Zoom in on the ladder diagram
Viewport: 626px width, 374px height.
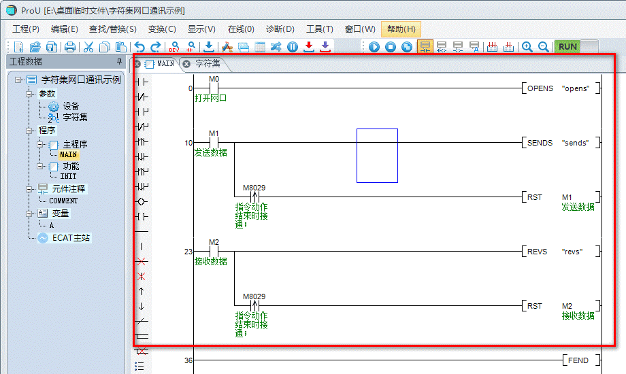click(x=527, y=47)
